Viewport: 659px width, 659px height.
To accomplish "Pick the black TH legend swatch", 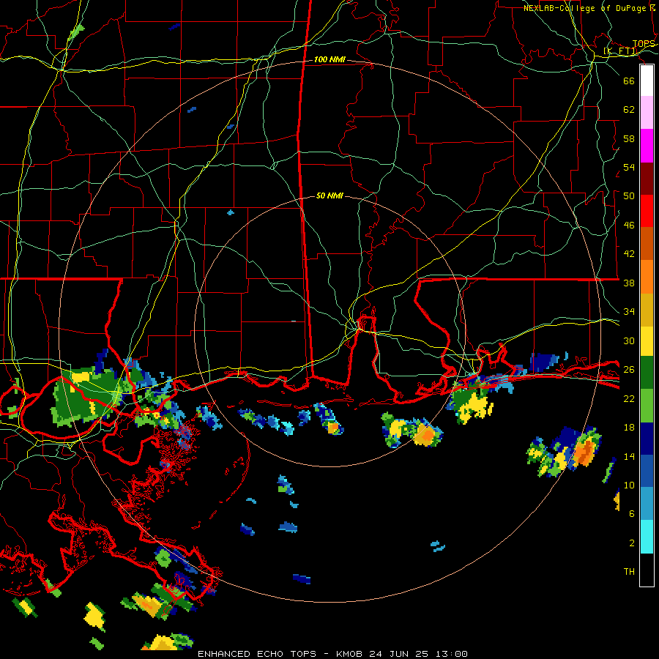I will [647, 570].
